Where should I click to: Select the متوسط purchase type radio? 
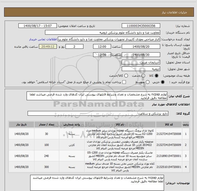[x=146, y=82]
